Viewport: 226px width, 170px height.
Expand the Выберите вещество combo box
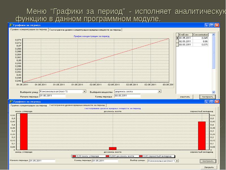point(159,92)
